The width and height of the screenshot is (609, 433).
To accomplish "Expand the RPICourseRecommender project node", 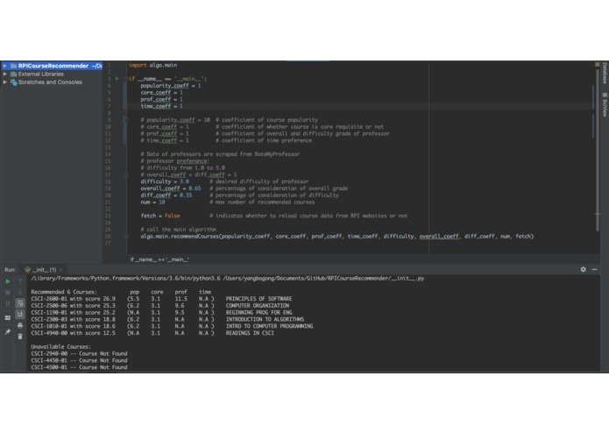I will pyautogui.click(x=5, y=66).
